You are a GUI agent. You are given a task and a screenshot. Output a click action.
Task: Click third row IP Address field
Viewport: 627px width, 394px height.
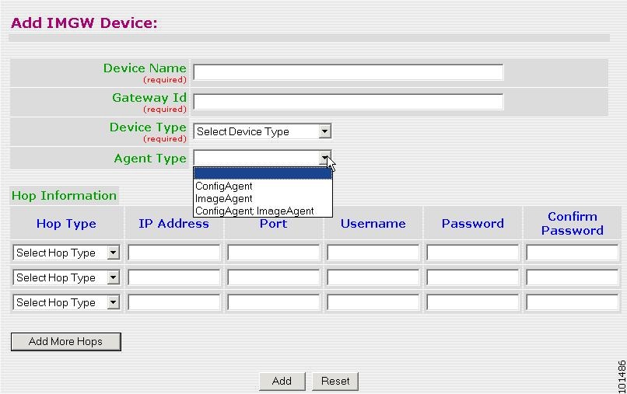(174, 302)
